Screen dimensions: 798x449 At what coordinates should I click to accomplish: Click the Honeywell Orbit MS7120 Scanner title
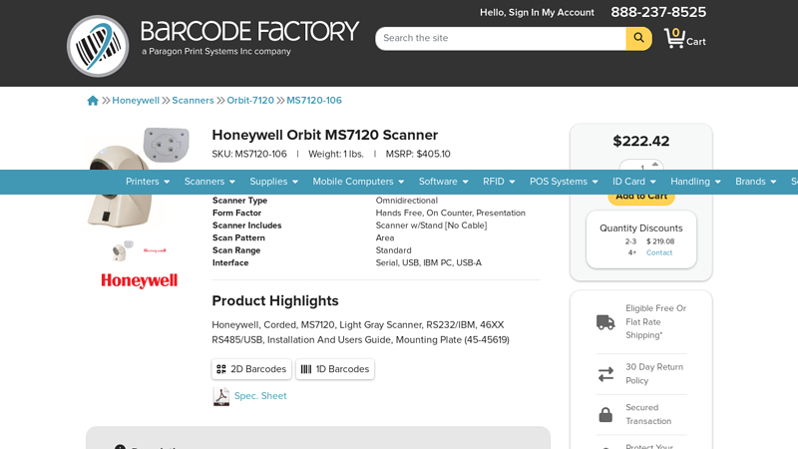coord(325,135)
